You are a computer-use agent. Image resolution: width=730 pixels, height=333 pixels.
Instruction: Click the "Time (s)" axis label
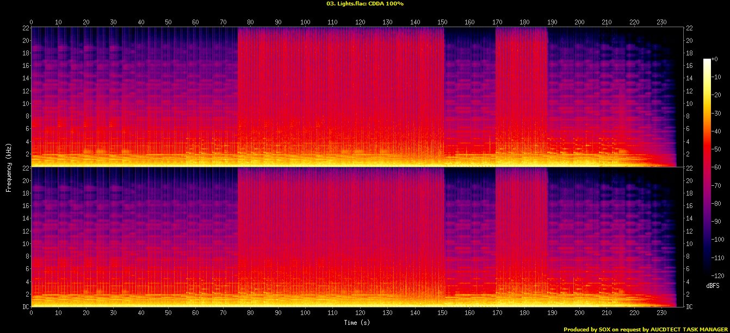pos(357,323)
